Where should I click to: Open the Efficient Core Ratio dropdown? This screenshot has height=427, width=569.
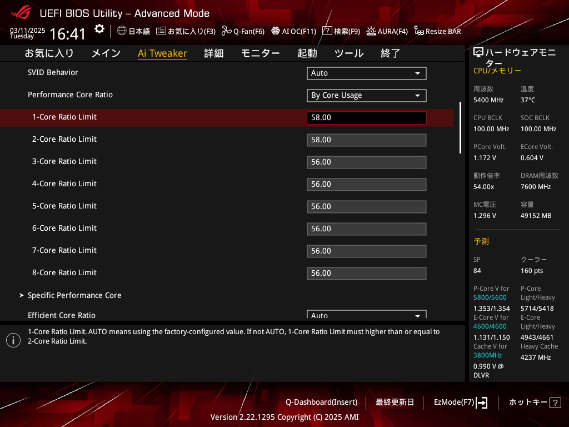367,315
